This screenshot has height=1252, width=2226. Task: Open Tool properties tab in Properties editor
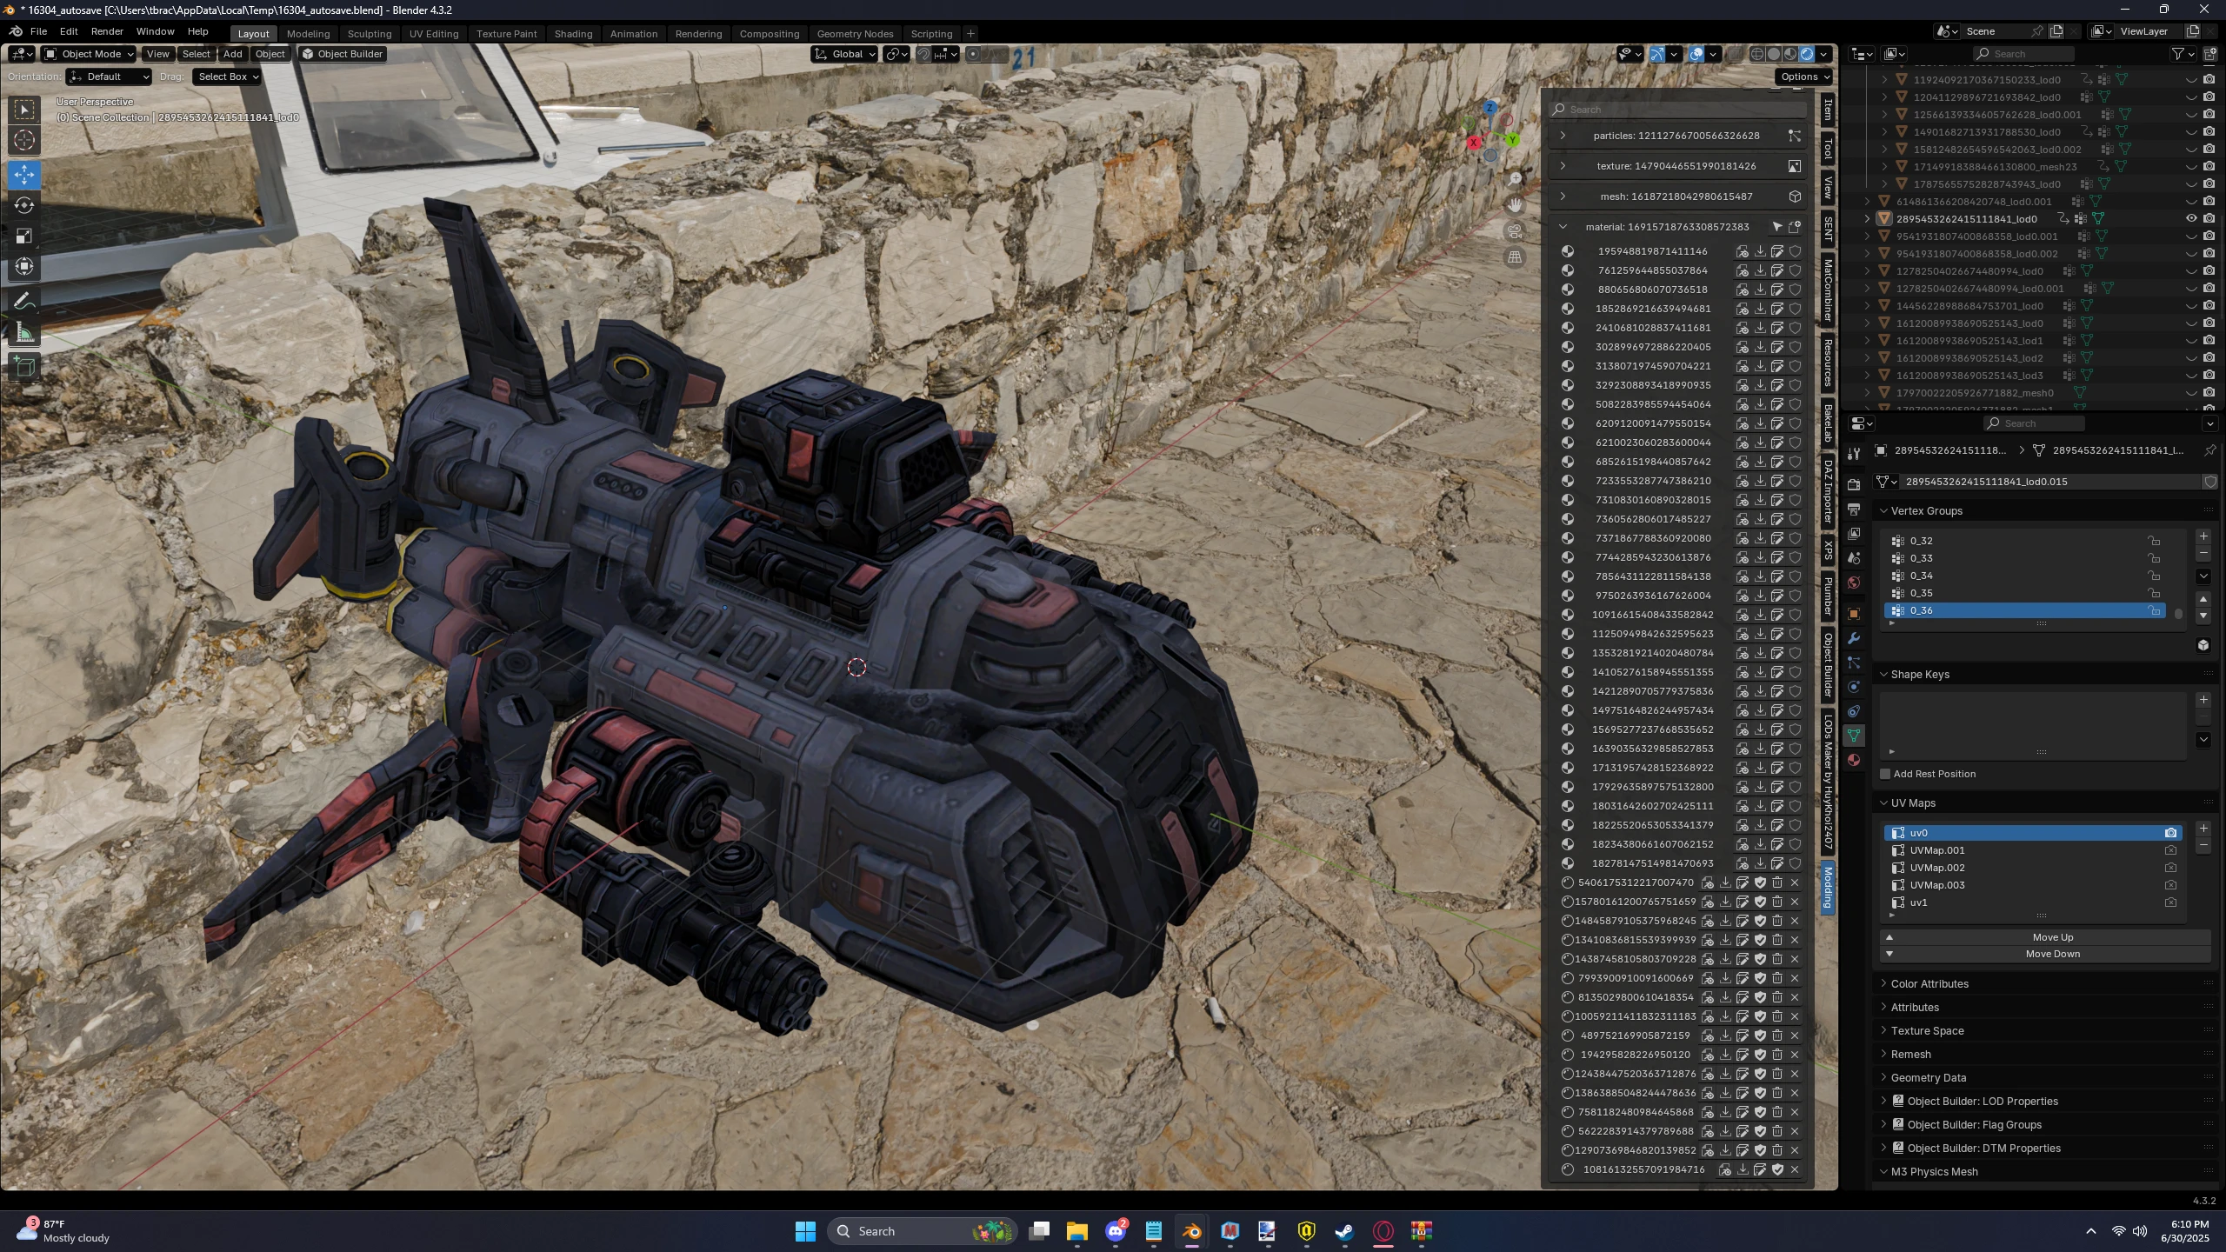1854,454
